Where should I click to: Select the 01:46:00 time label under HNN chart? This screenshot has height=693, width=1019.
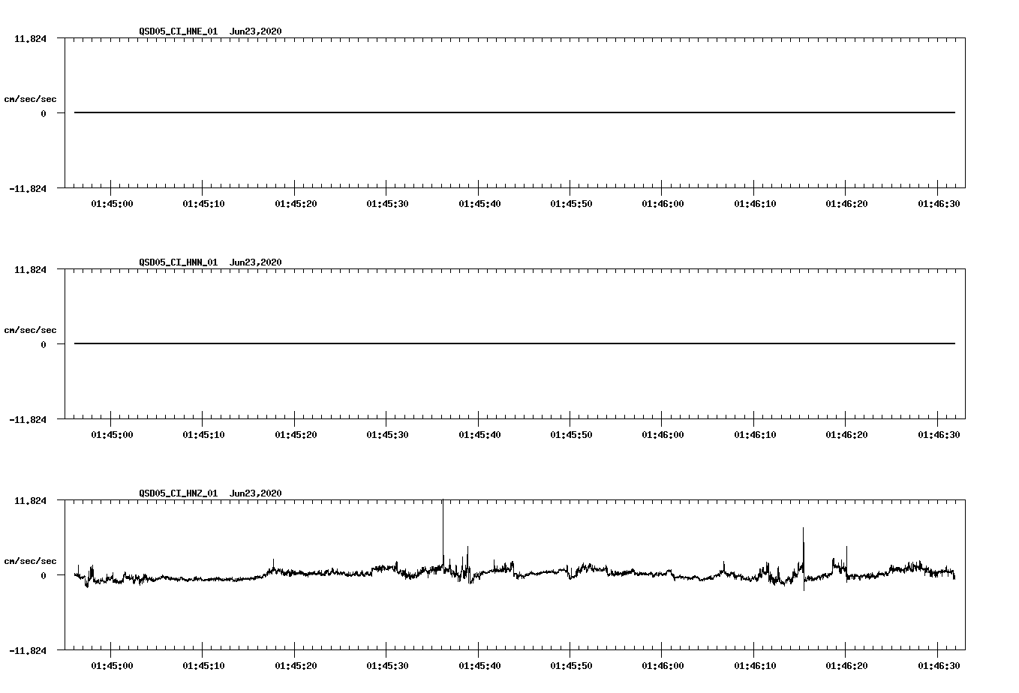point(663,434)
